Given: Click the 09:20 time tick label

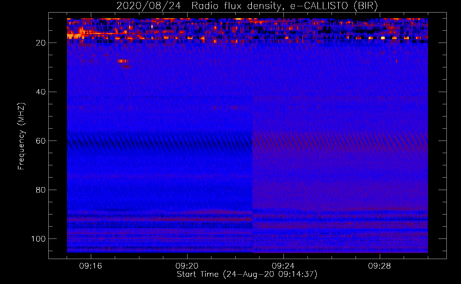Looking at the screenshot, I should pos(187,266).
